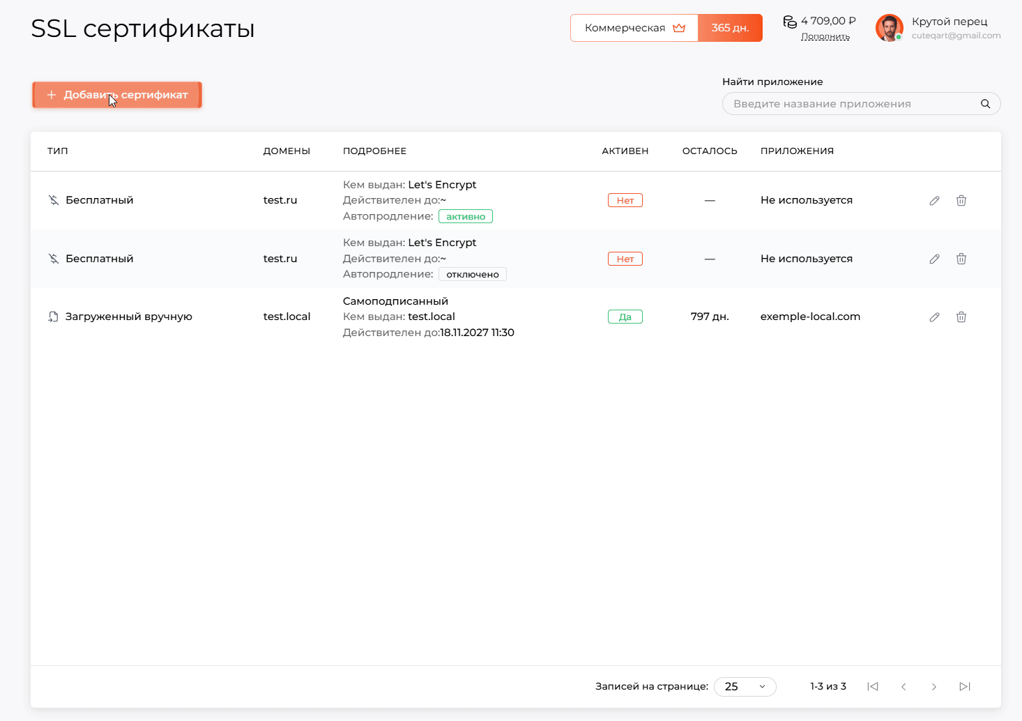Click the Домены column header
The width and height of the screenshot is (1022, 721).
[287, 151]
